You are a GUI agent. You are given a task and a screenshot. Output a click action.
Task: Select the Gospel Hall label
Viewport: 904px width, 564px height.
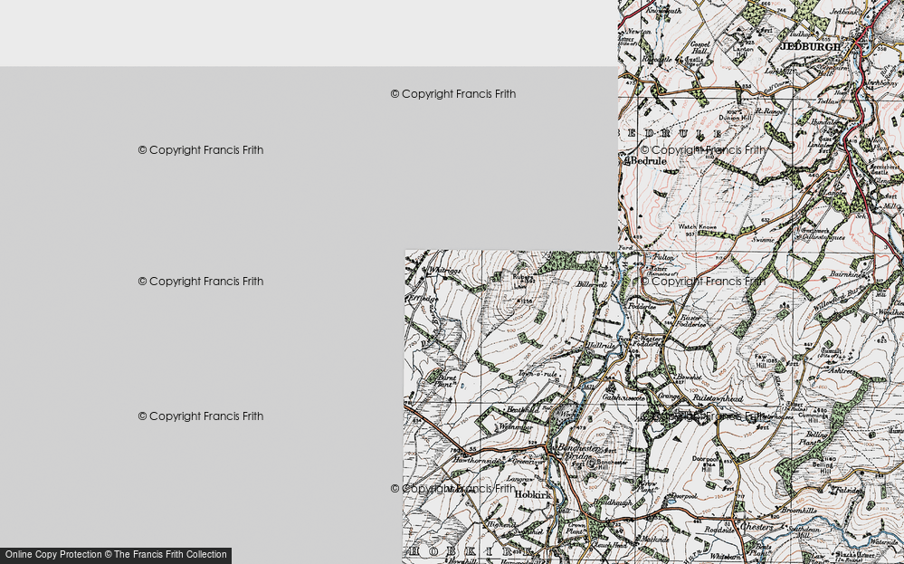pyautogui.click(x=699, y=47)
